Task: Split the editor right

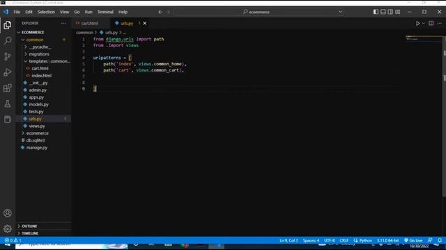Action: [431, 23]
